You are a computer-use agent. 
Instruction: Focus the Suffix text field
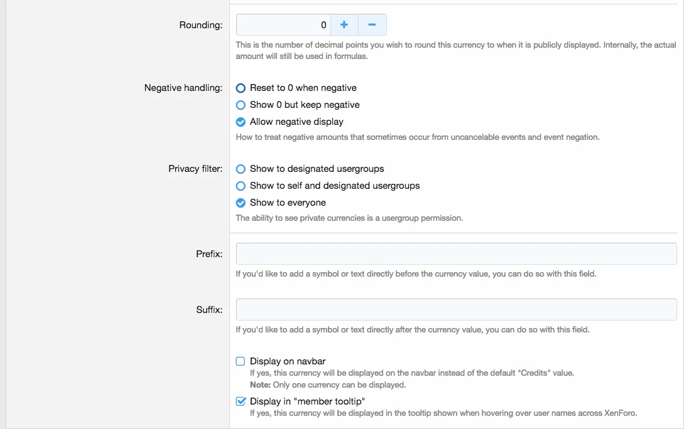pyautogui.click(x=456, y=310)
